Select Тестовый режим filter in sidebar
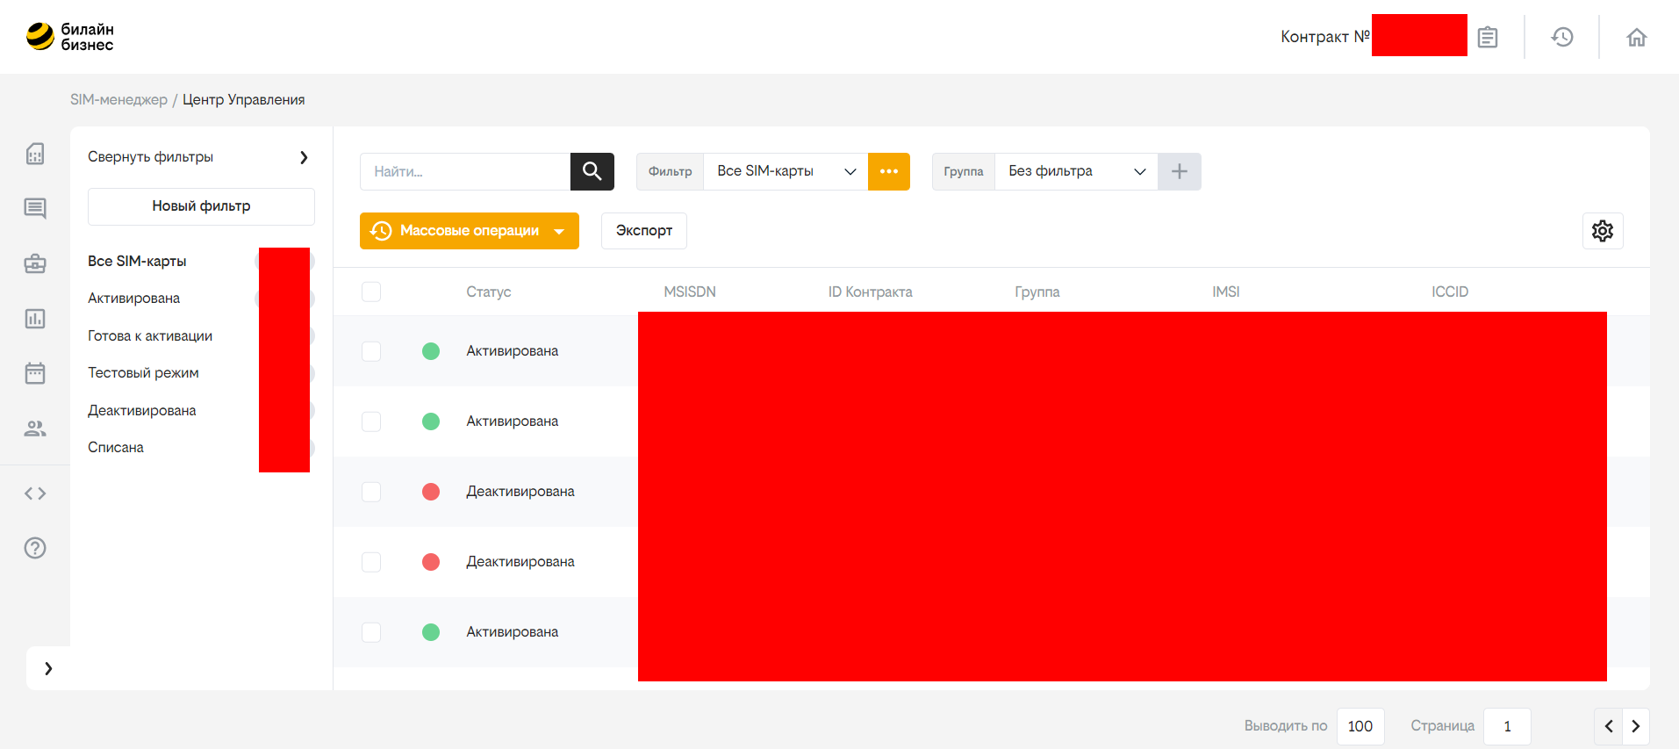The height and width of the screenshot is (749, 1679). 143,373
